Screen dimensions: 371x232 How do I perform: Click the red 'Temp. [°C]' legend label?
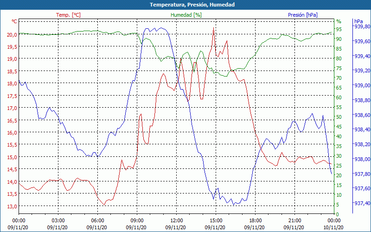coord(68,15)
